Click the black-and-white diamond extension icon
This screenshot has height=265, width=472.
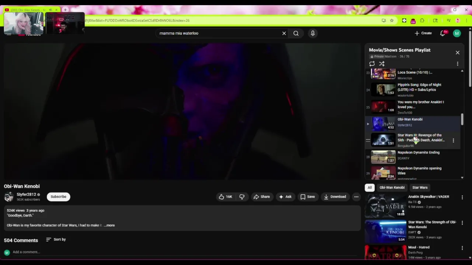[x=404, y=21]
